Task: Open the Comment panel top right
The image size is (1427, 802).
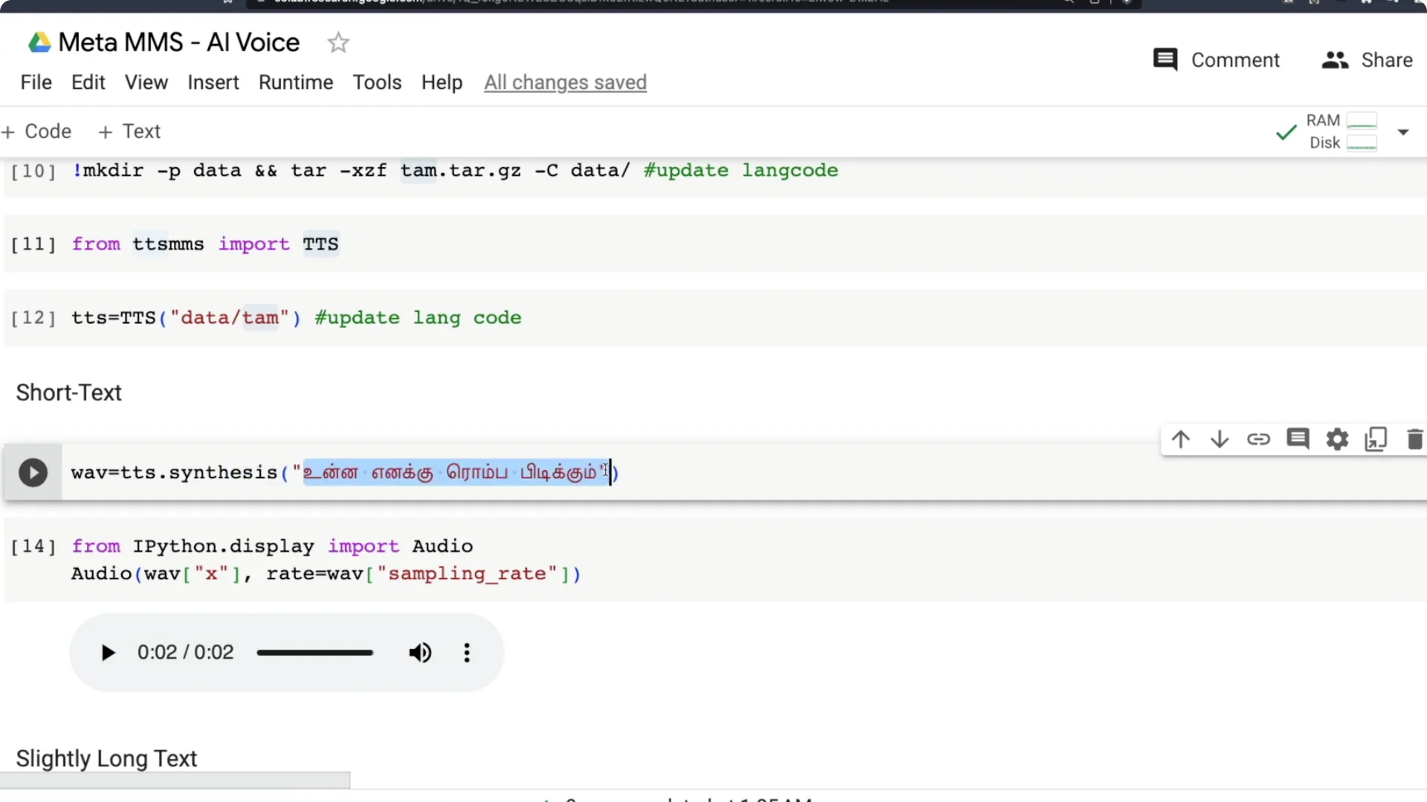Action: coord(1216,59)
